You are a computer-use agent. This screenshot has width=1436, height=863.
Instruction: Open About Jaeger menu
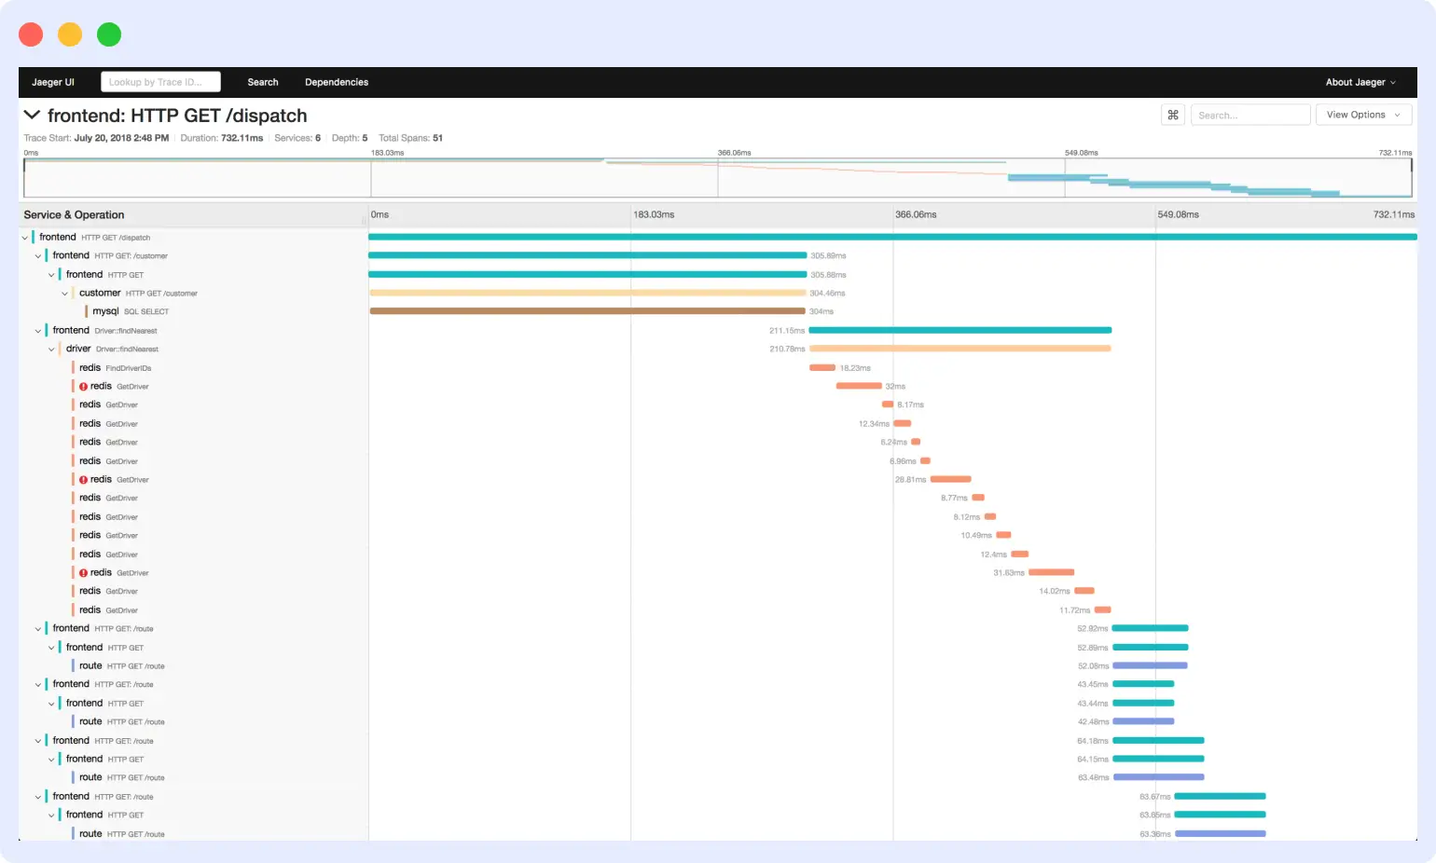[x=1360, y=82]
